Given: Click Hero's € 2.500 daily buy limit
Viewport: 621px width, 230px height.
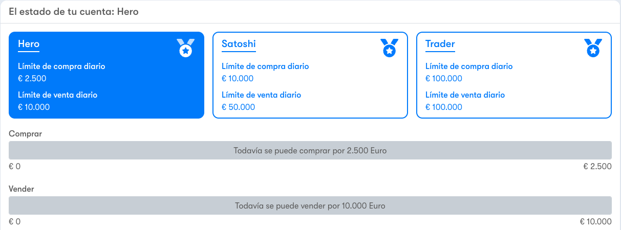Looking at the screenshot, I should click(x=32, y=79).
